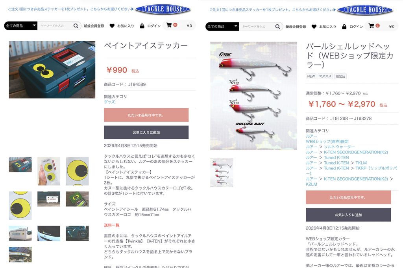The height and width of the screenshot is (268, 403).
Task: Select the lure lineup thumbnail below main image
Action: 222,173
